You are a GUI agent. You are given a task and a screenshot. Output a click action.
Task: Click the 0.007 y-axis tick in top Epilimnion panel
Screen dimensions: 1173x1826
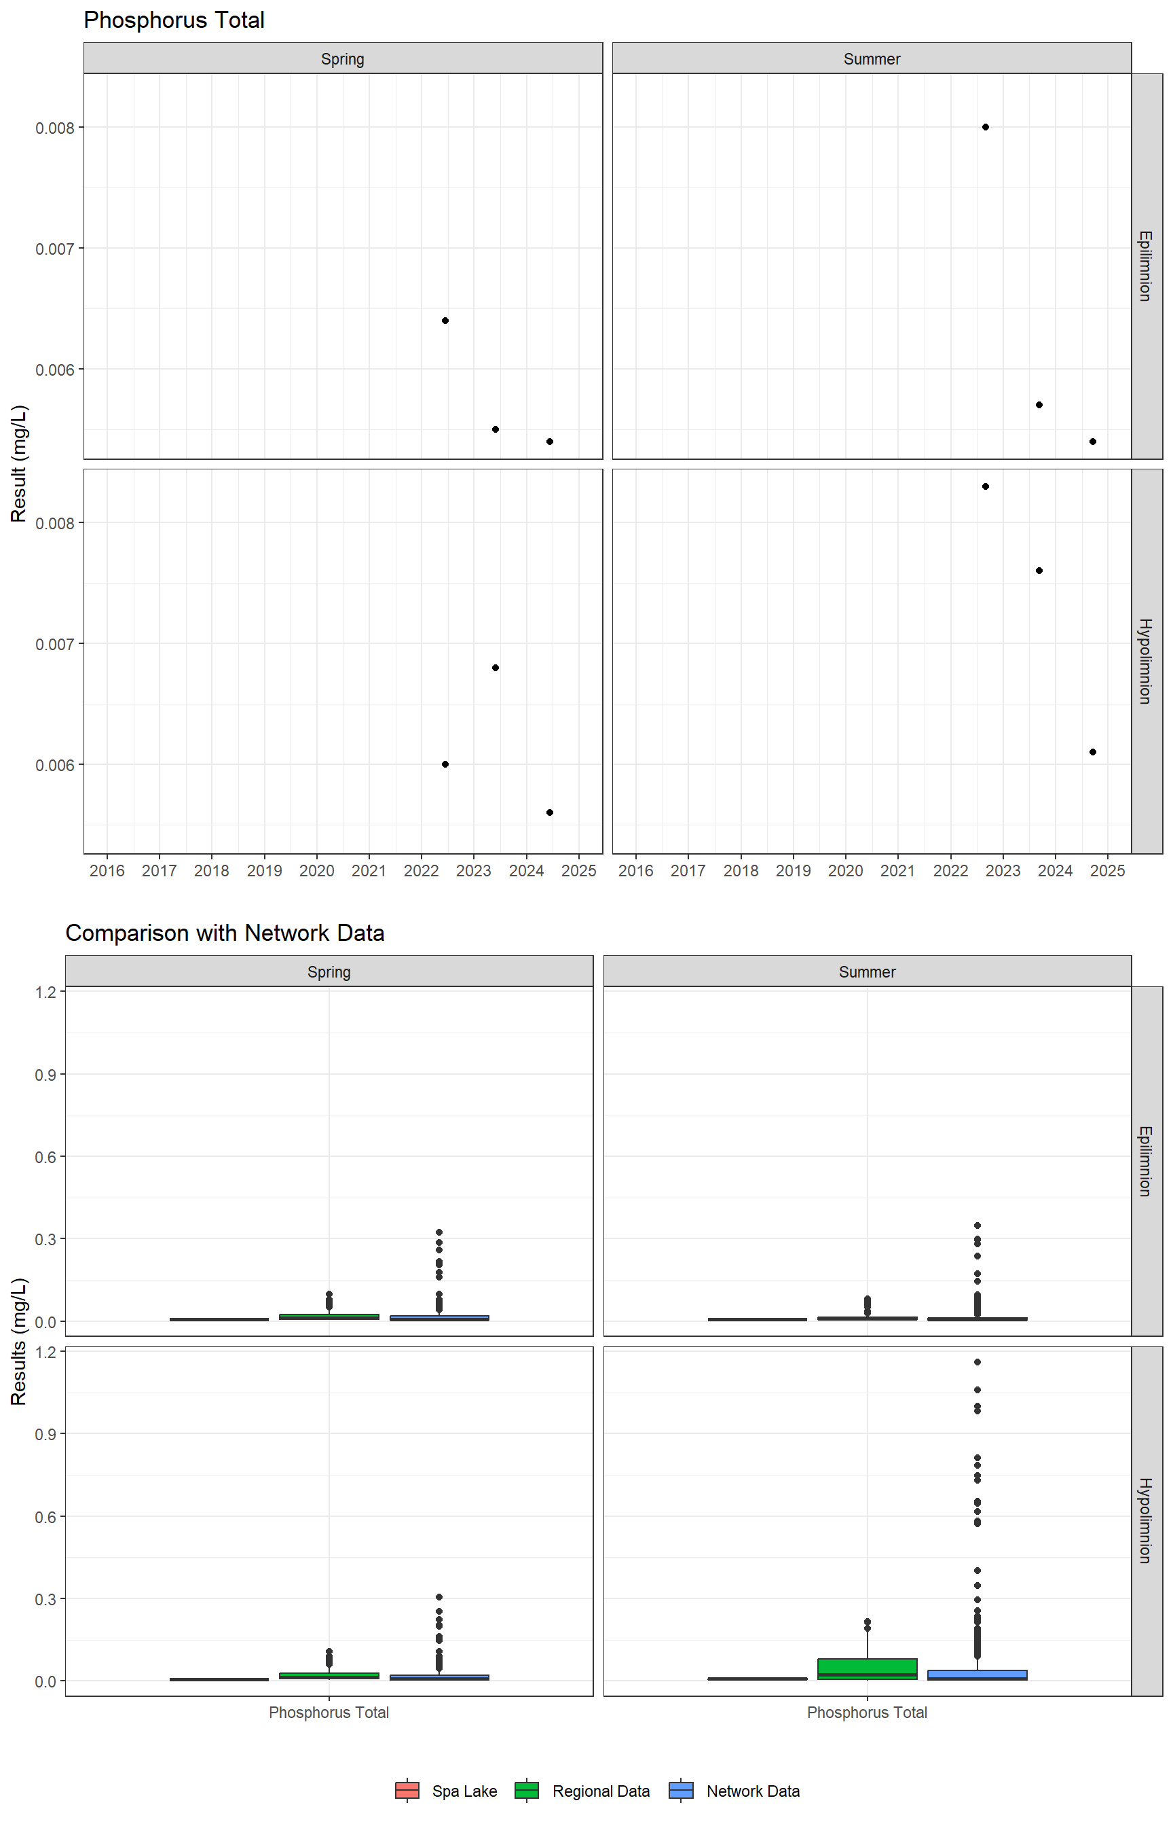click(x=55, y=249)
